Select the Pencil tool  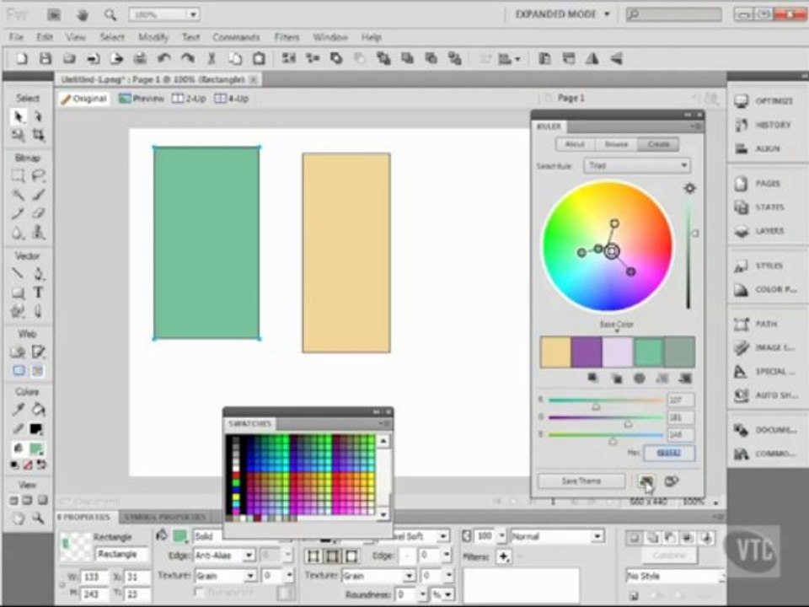pyautogui.click(x=18, y=213)
